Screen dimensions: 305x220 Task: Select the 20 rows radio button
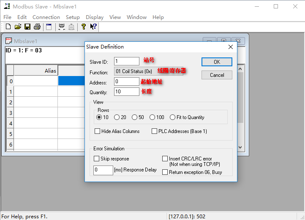[x=117, y=117]
